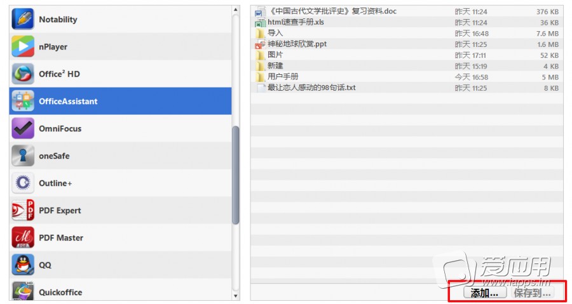Click the 376 KB size value
Image resolution: width=572 pixels, height=304 pixels.
pyautogui.click(x=547, y=11)
